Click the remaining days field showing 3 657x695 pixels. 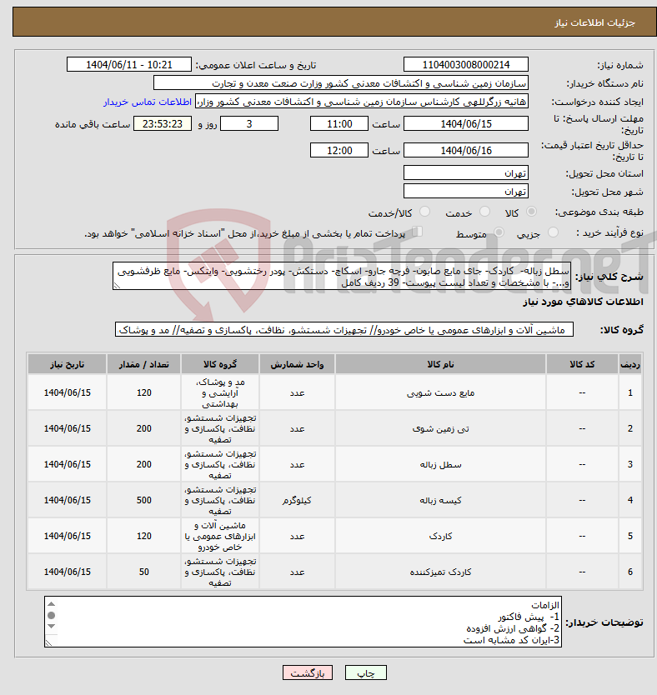tap(249, 123)
